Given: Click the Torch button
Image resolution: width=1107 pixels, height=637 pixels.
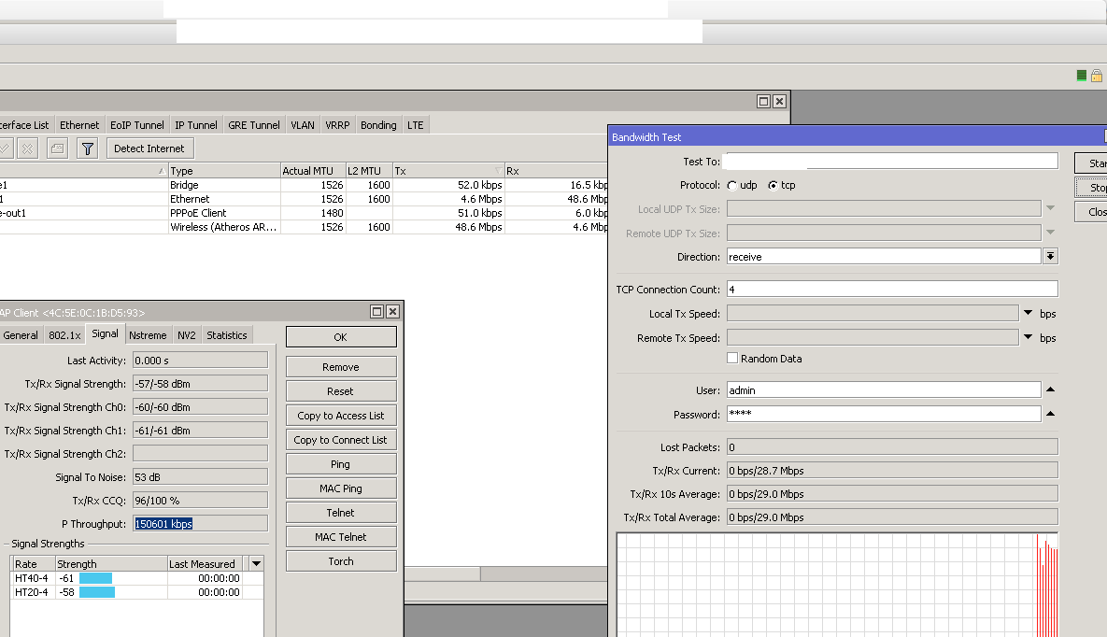Looking at the screenshot, I should point(341,561).
